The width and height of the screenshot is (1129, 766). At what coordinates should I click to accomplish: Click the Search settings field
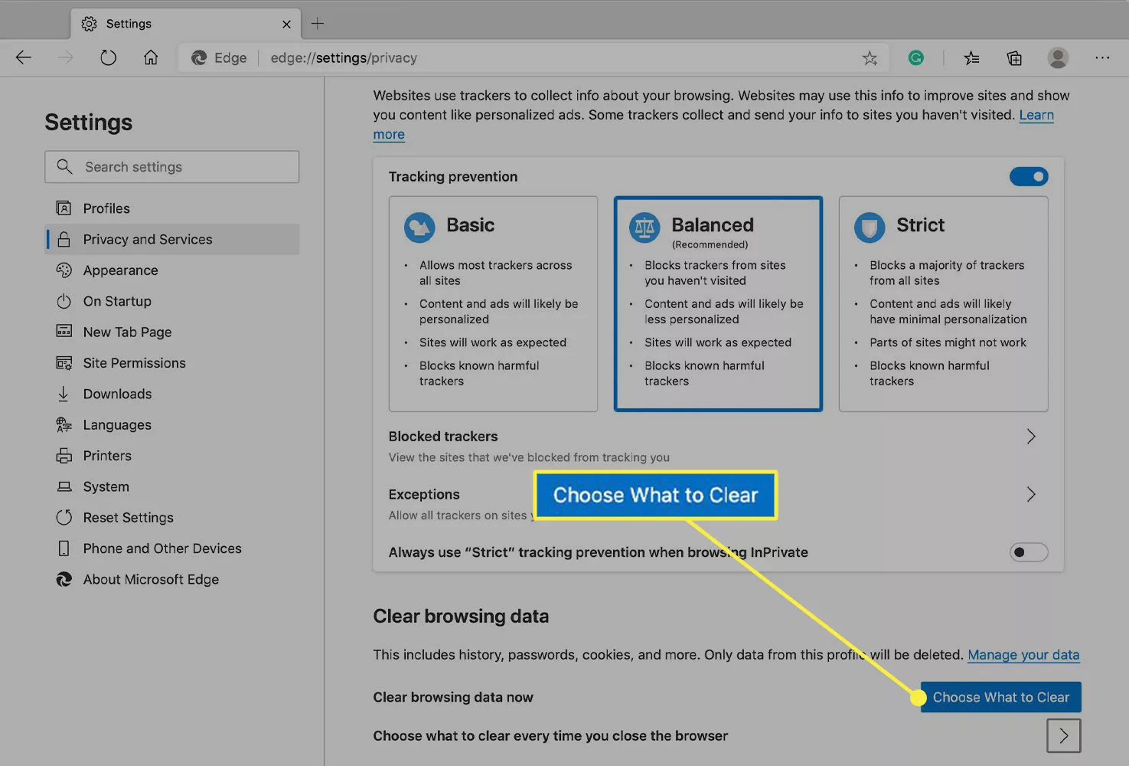172,167
